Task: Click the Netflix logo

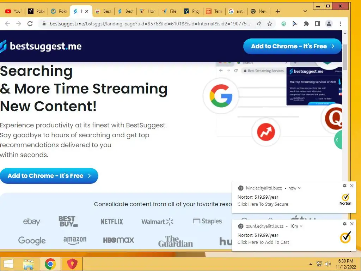Action: 112,222
